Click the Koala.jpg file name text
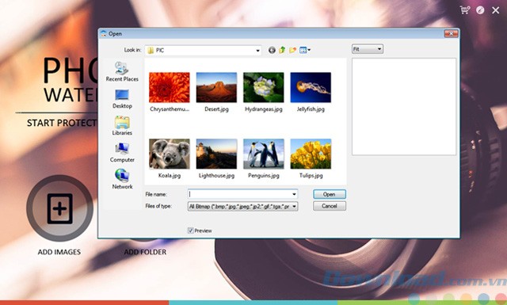 pos(170,176)
